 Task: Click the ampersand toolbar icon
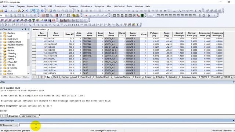click(x=209, y=15)
